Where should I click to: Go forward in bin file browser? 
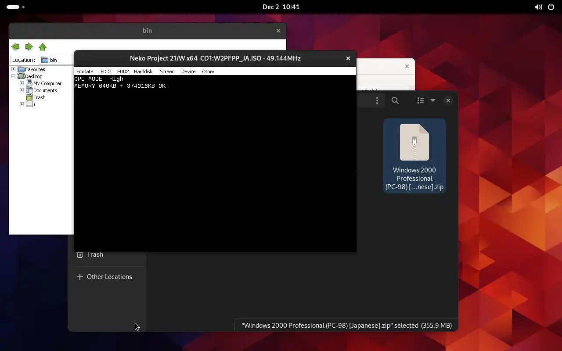pos(29,47)
